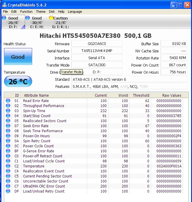Click the Rotation Rate value 5400 RPM
This screenshot has width=192, height=202.
pyautogui.click(x=174, y=58)
